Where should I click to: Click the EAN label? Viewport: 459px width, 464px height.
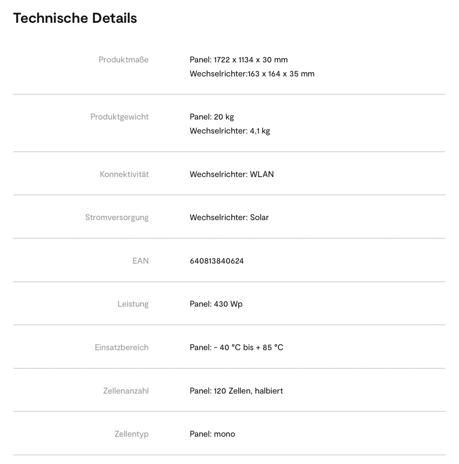click(141, 261)
